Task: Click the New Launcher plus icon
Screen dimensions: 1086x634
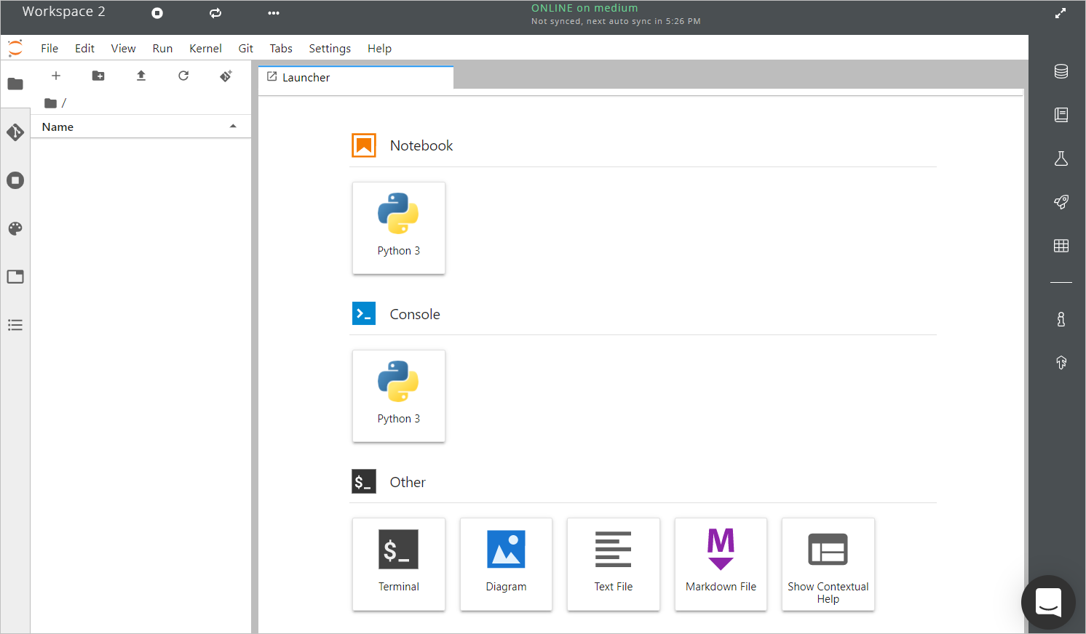Action: tap(56, 76)
